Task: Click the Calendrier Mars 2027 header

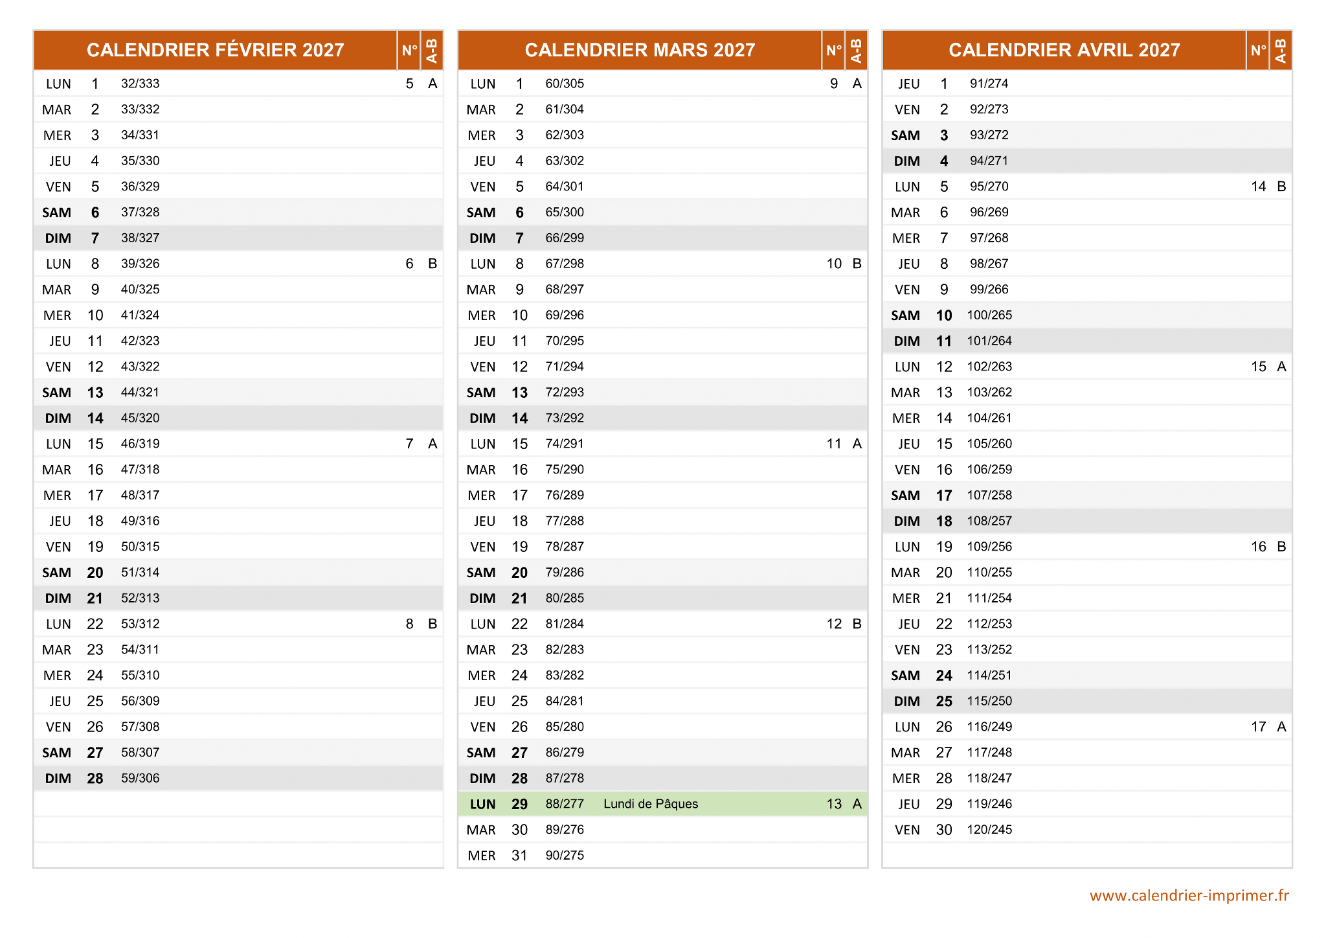Action: (x=639, y=50)
